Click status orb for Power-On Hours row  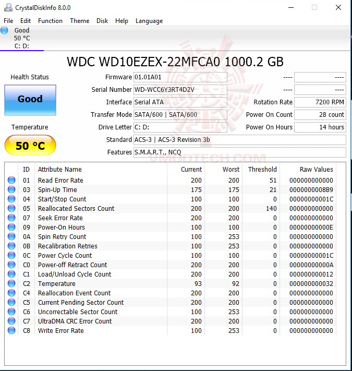11,227
